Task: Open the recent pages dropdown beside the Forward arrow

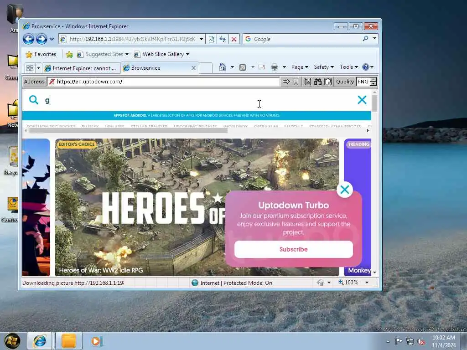Action: pos(52,39)
